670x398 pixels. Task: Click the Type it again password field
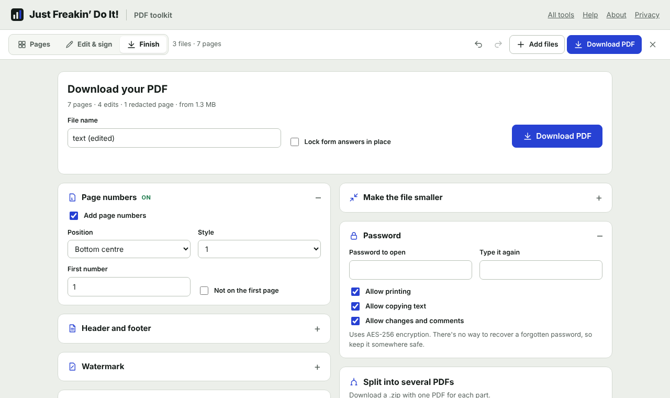541,270
